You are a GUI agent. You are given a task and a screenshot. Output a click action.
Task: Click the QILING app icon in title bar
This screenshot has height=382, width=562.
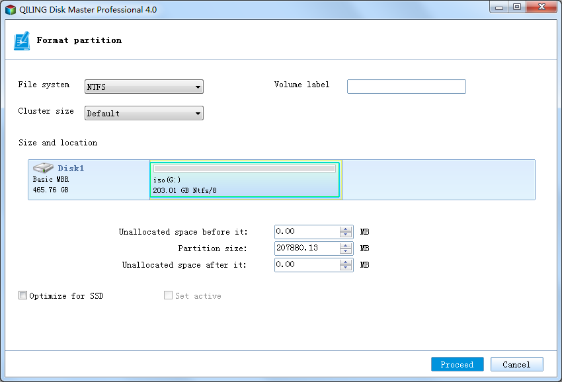[11, 10]
